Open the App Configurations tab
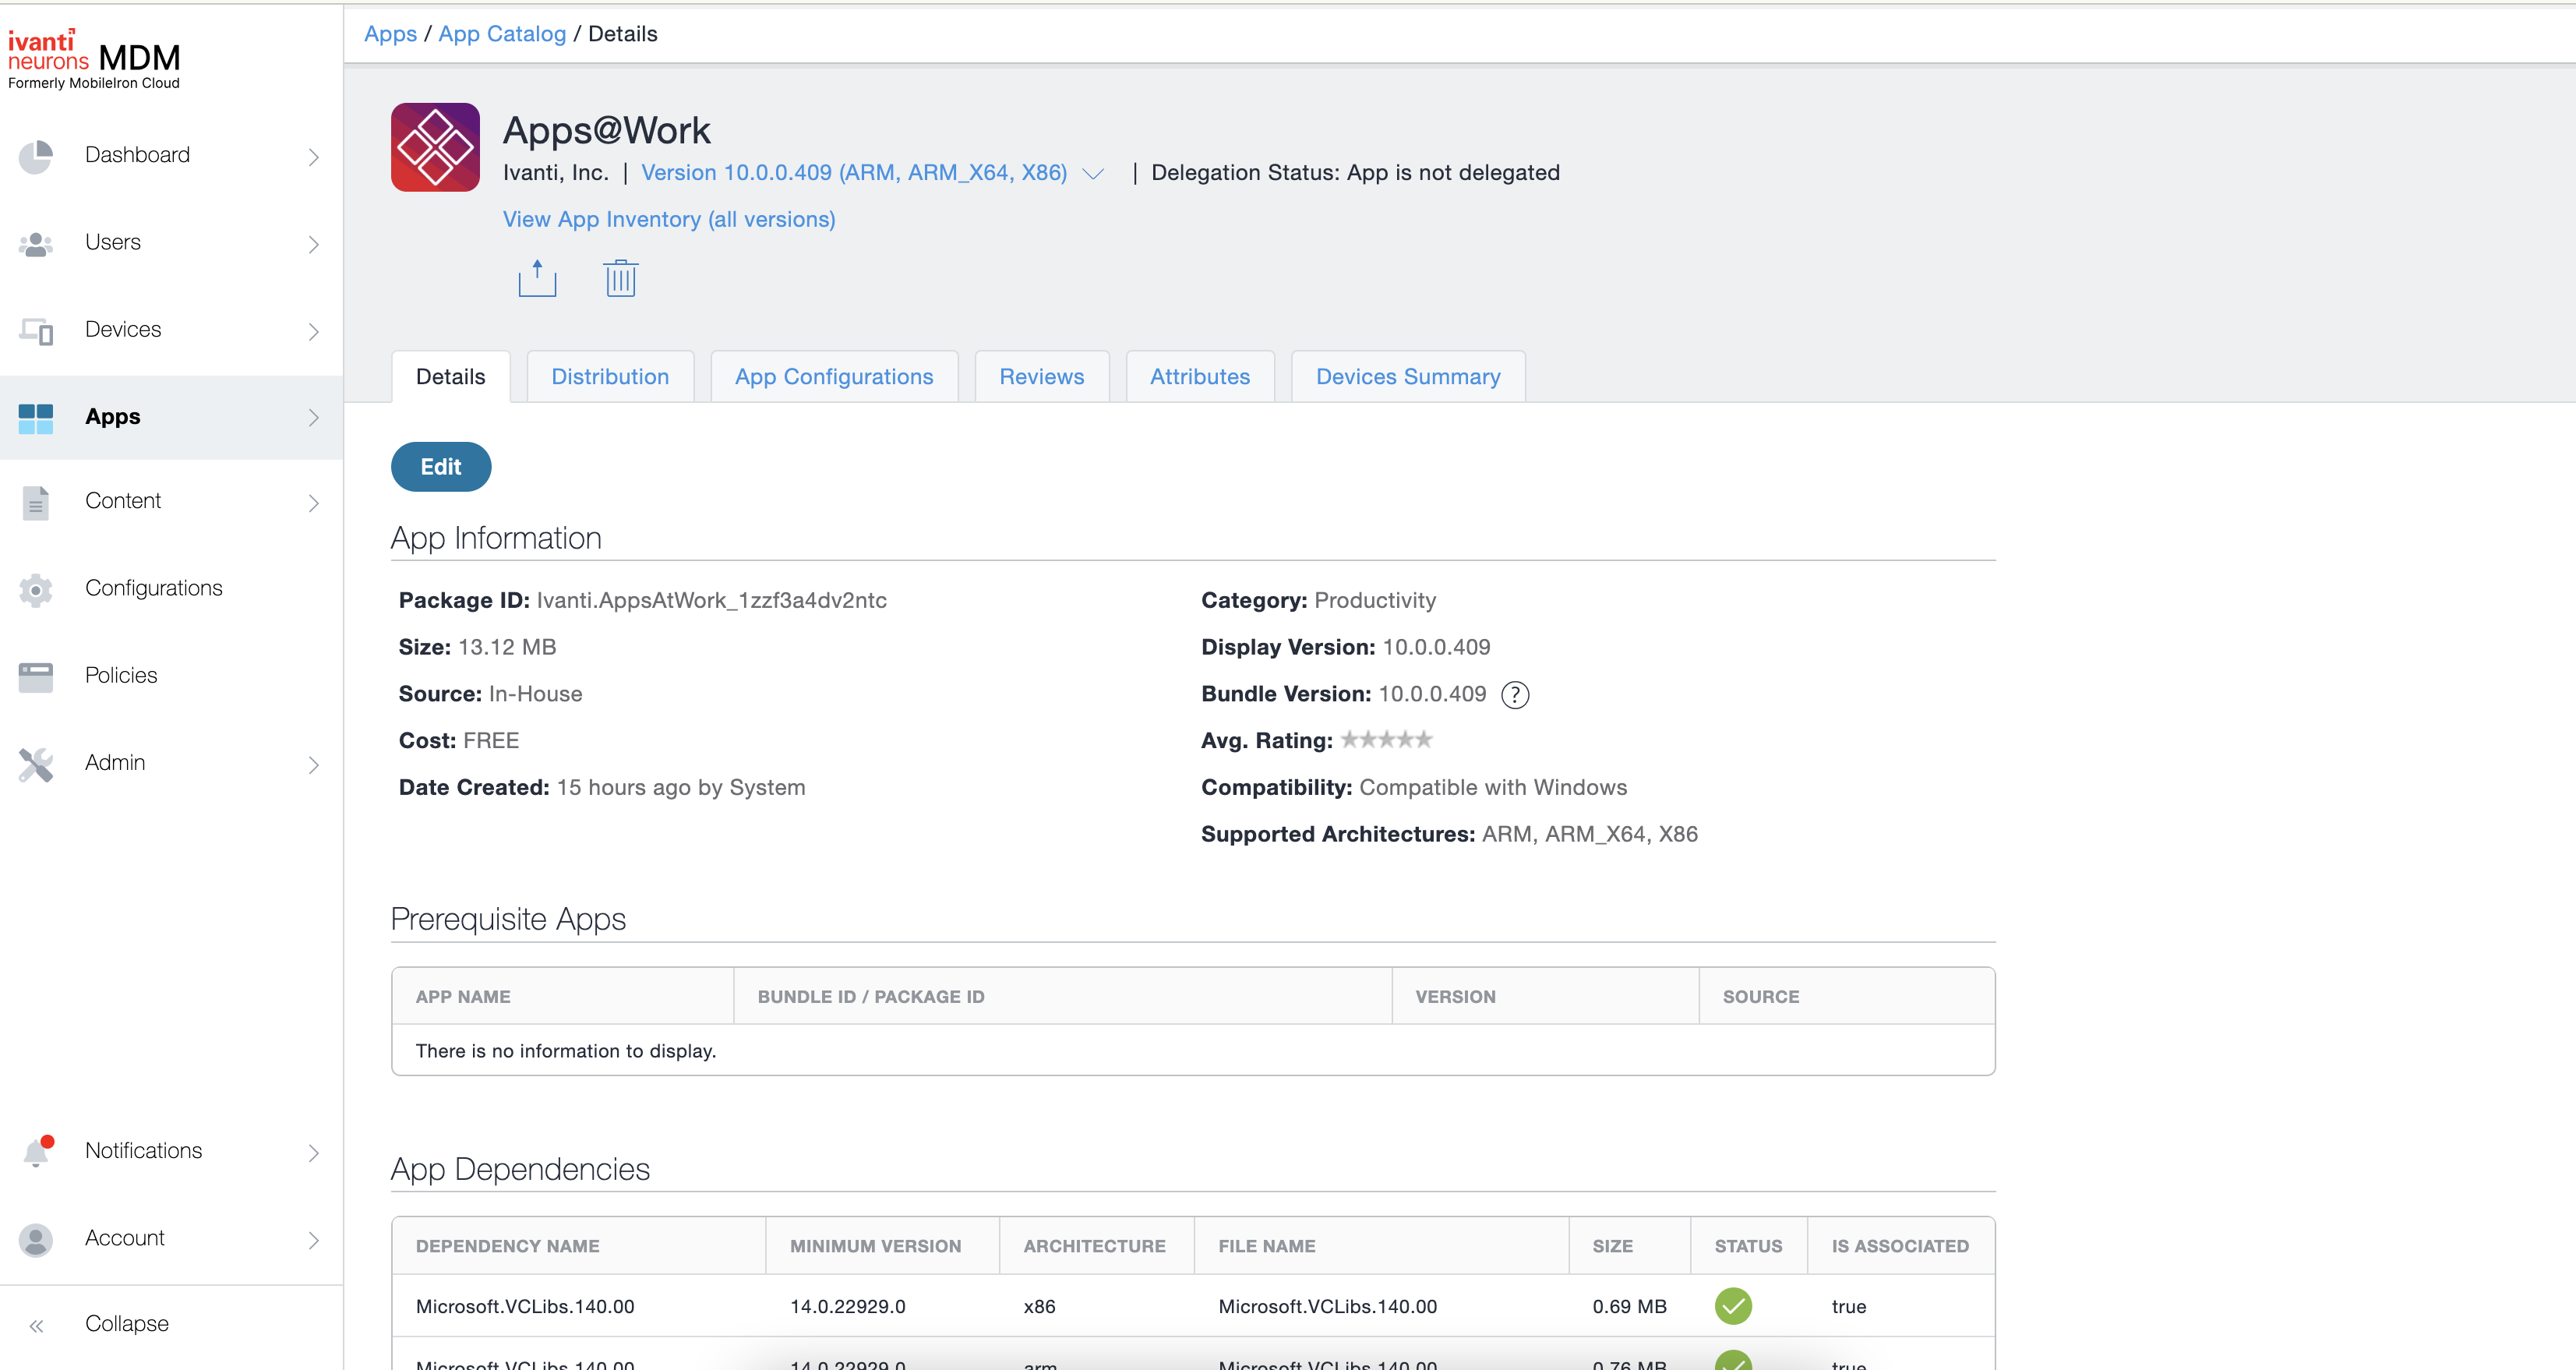 point(833,377)
